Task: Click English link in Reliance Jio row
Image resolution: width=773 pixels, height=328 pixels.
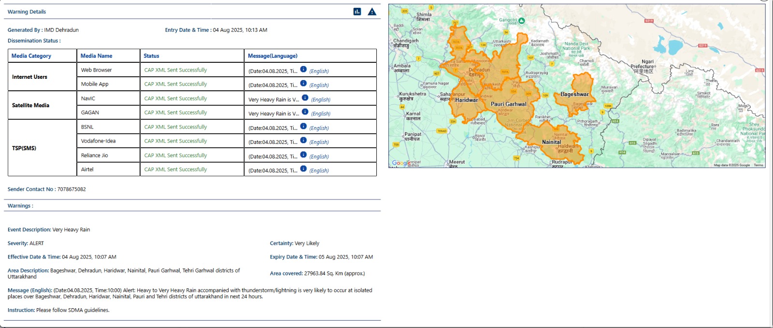Action: pos(319,157)
